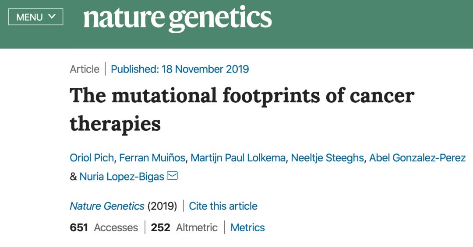Click Cite this article
The image size is (473, 247).
tap(223, 206)
